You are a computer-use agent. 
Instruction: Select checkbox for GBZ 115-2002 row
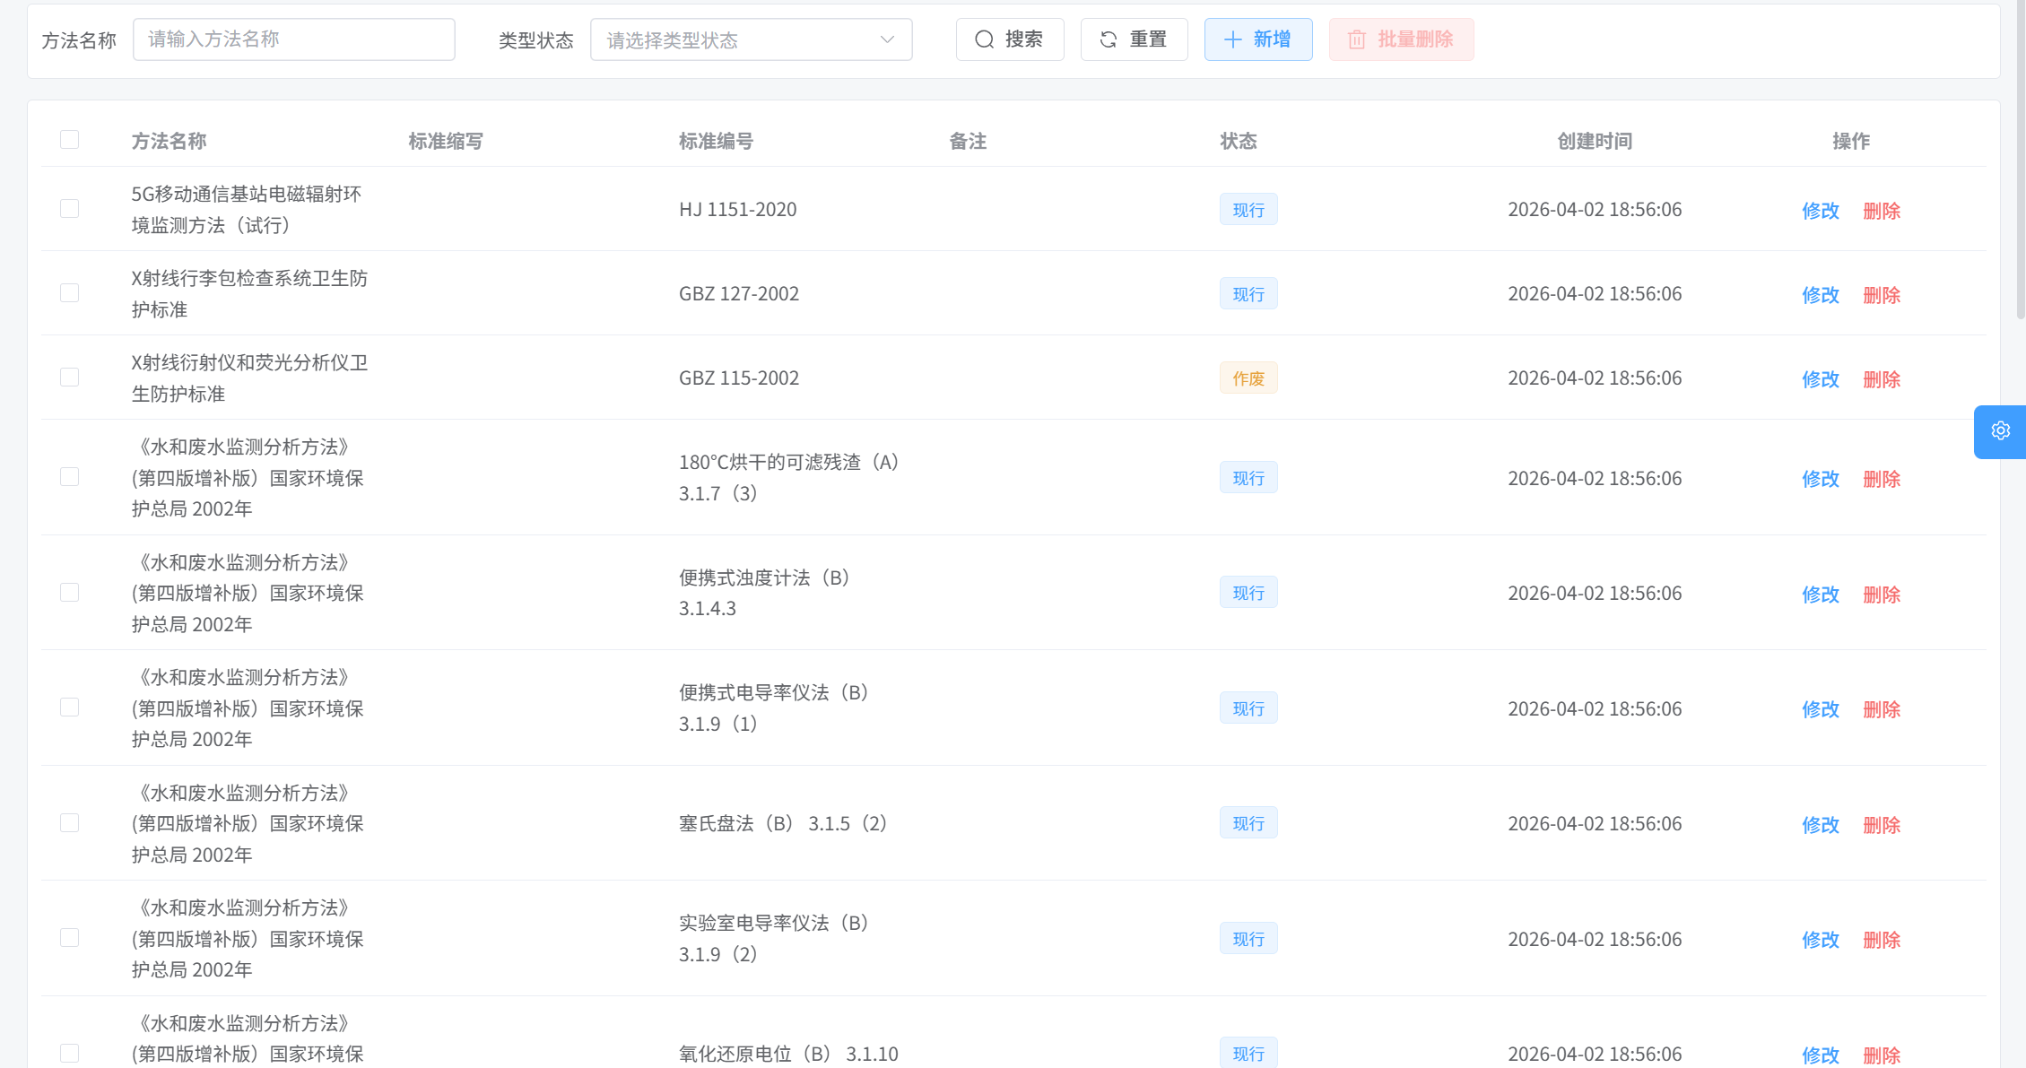pyautogui.click(x=69, y=378)
